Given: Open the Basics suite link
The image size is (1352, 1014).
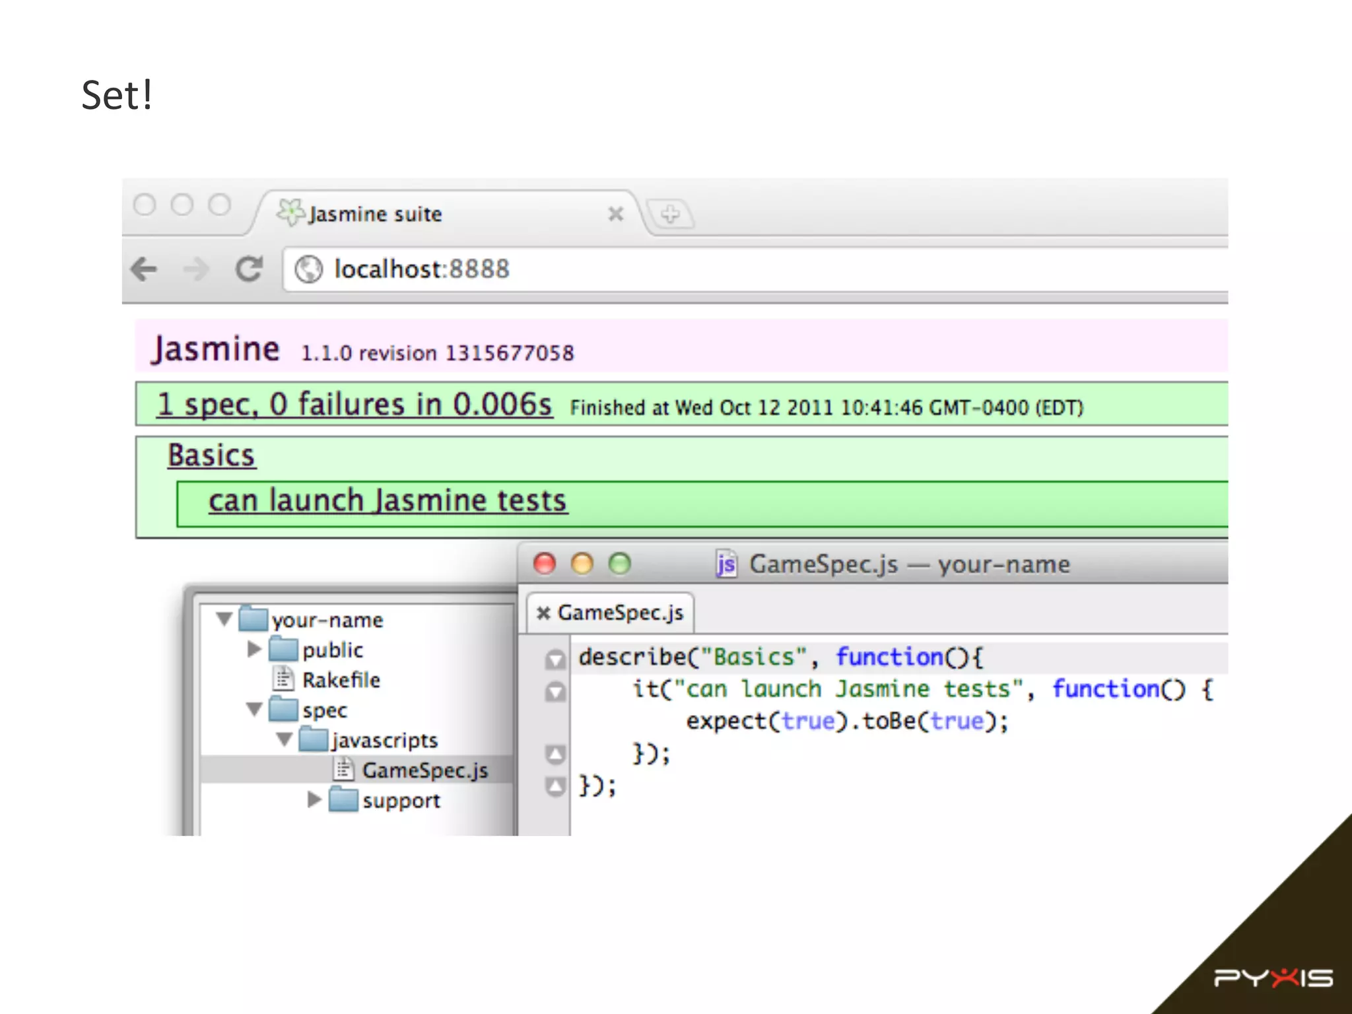Looking at the screenshot, I should [211, 456].
